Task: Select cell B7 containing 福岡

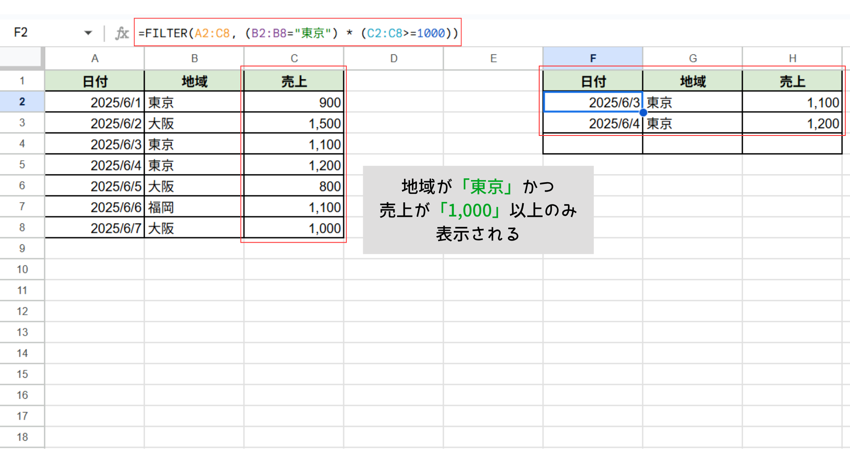Action: coord(194,207)
